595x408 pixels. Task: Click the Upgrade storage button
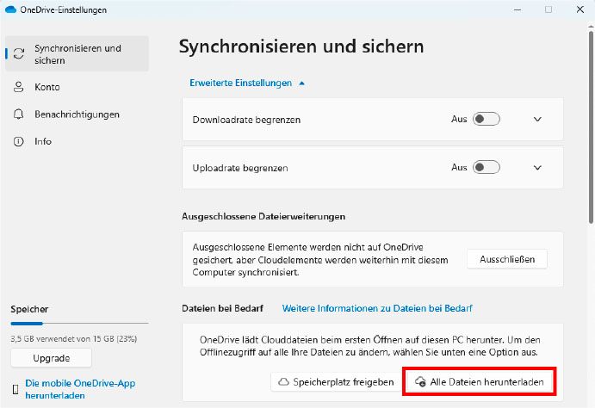point(51,358)
